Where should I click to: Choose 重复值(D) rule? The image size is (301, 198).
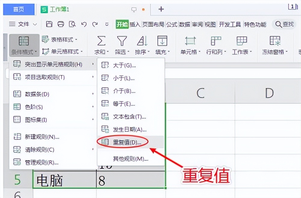(131, 142)
